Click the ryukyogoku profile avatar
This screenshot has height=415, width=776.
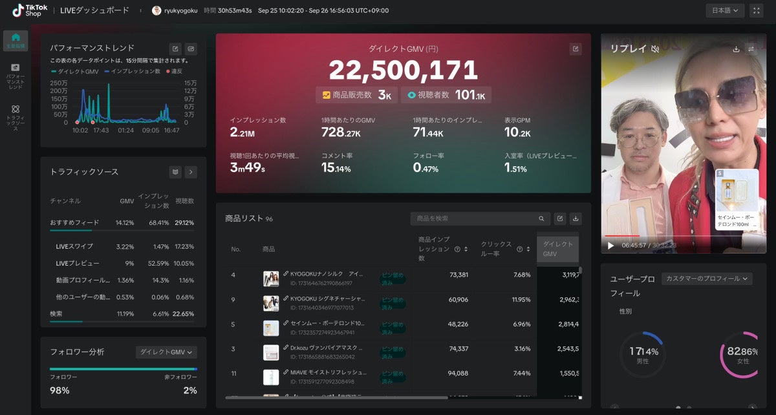(156, 10)
